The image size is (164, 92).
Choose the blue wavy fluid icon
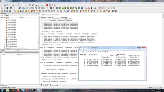click(x=68, y=11)
